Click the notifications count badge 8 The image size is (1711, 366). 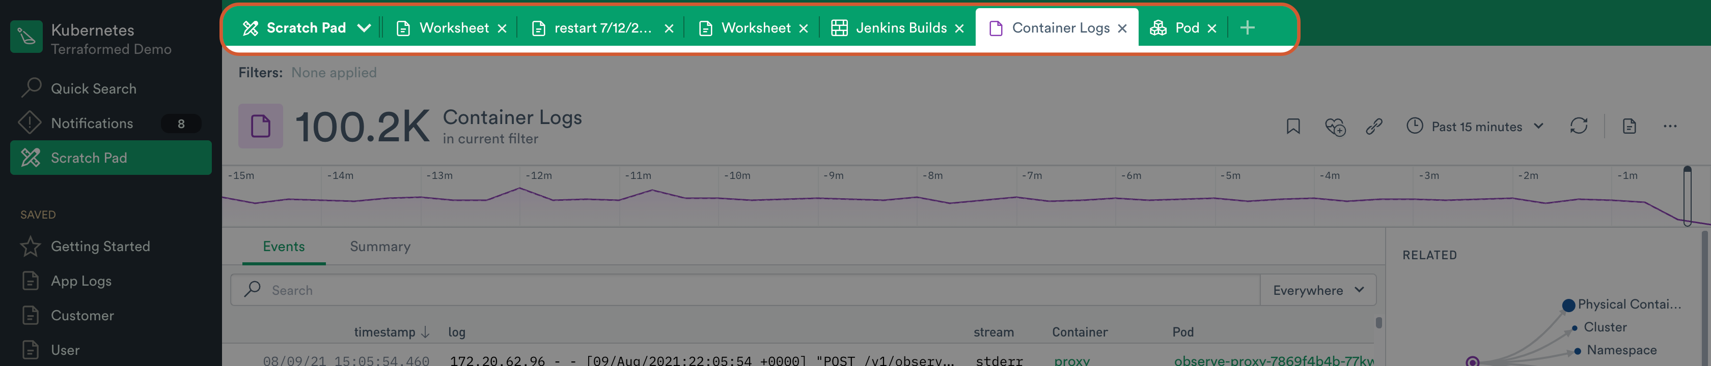coord(181,124)
